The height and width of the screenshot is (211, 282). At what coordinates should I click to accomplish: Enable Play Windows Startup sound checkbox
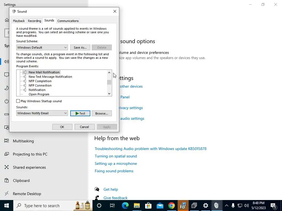(18, 101)
